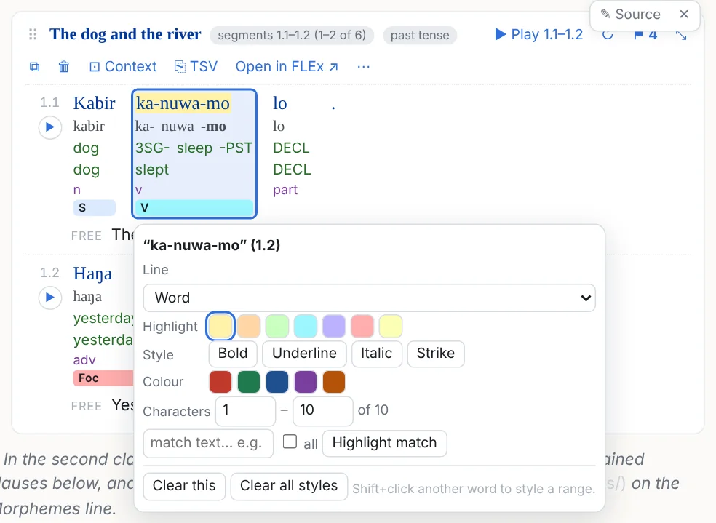This screenshot has width=716, height=523.
Task: Open in FLEx link
Action: click(287, 67)
